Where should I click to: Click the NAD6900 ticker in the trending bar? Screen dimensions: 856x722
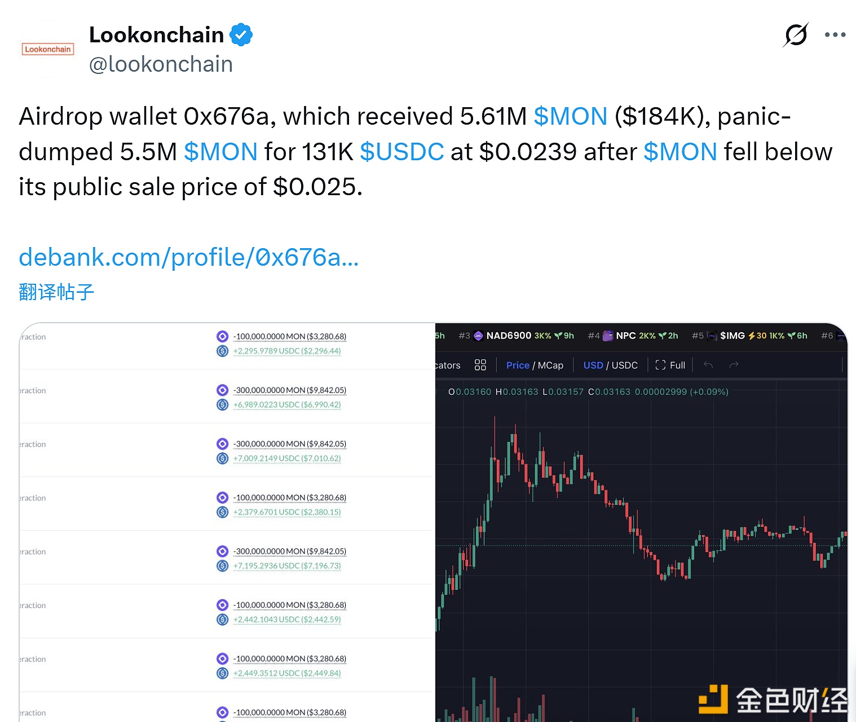508,335
